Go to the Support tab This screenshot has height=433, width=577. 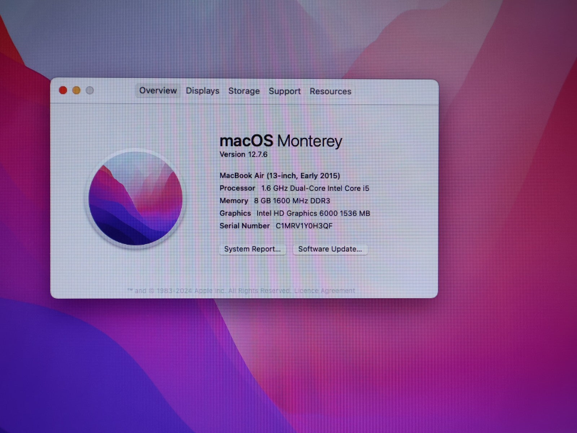(x=285, y=91)
